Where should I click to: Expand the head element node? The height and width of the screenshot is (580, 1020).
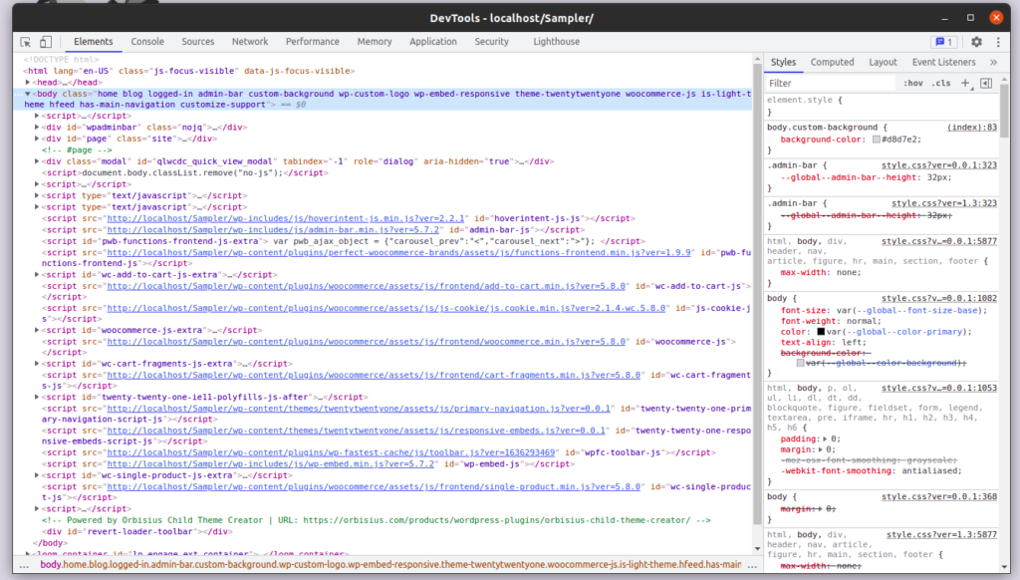(x=27, y=83)
